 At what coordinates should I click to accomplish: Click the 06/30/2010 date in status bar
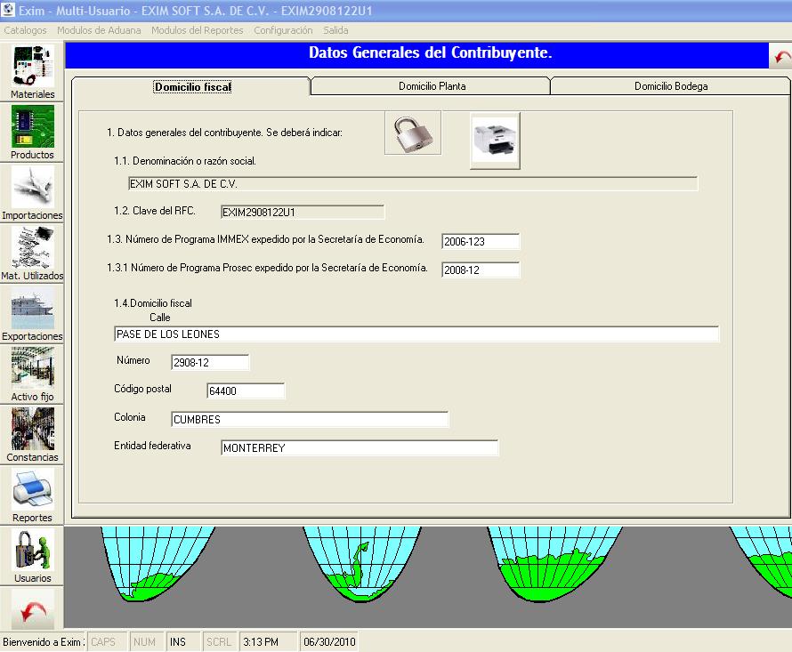point(329,642)
